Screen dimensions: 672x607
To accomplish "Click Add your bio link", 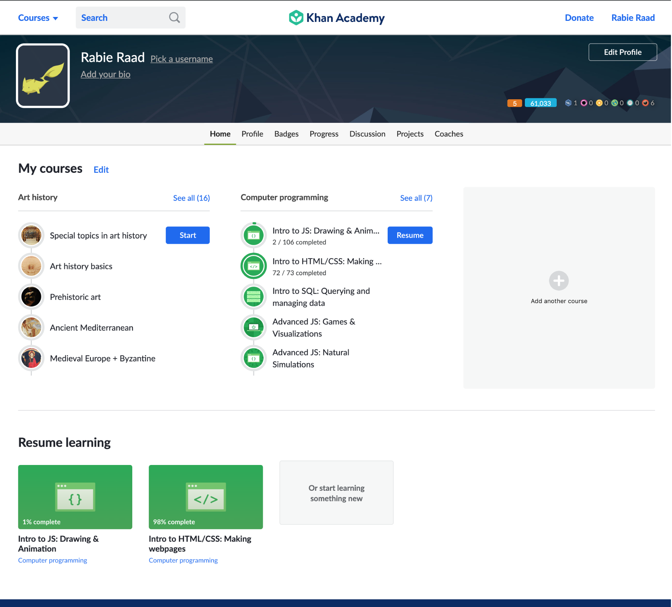I will pos(105,74).
